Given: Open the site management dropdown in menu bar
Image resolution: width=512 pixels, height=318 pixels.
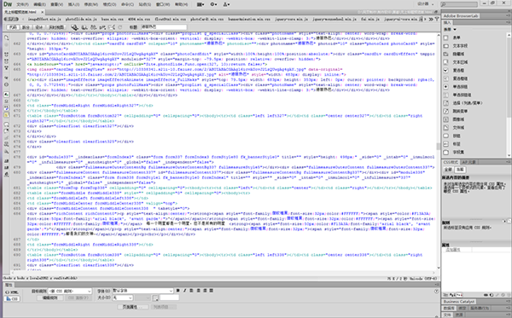Looking at the screenshot, I should pyautogui.click(x=226, y=4).
